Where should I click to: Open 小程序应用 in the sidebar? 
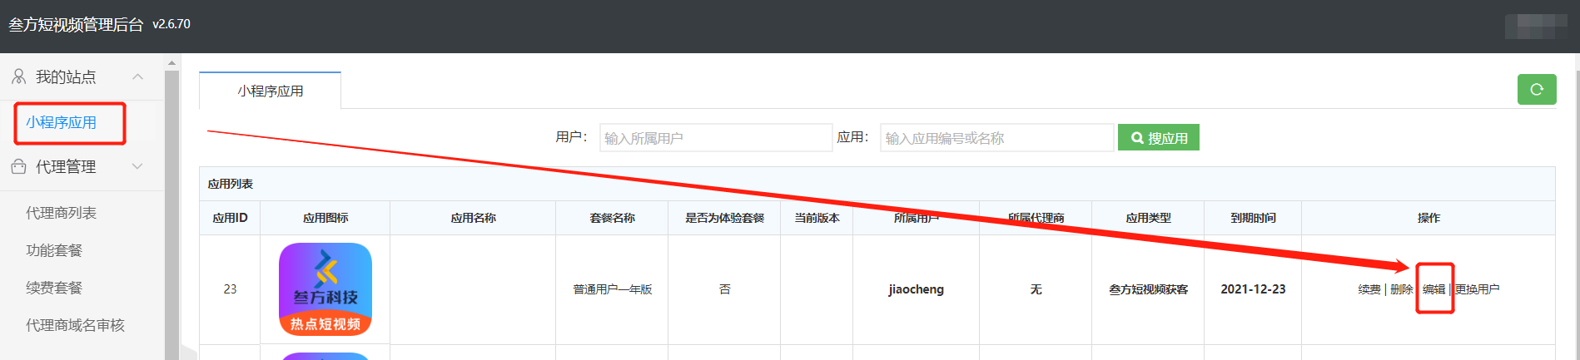[61, 122]
